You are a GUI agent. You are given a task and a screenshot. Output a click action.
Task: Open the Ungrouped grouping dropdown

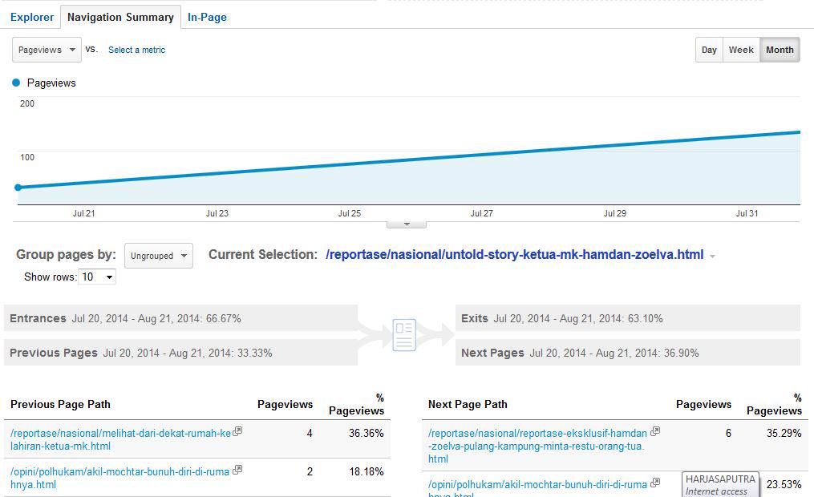pos(159,256)
